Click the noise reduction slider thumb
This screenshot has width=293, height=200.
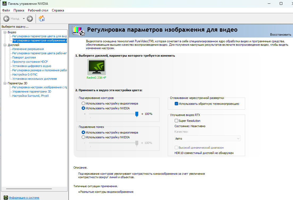(x=137, y=143)
